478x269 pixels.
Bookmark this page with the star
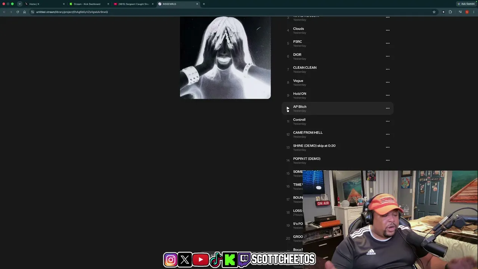[434, 12]
